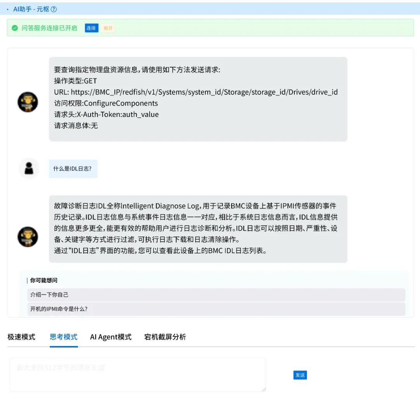Click the 发送 send button
Screen dimensions: 420x404
[x=300, y=375]
